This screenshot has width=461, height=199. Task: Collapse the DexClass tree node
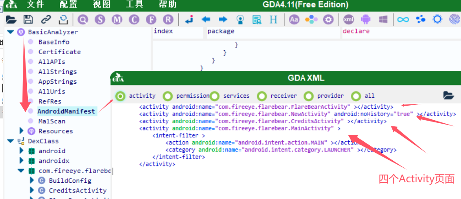(x=11, y=141)
